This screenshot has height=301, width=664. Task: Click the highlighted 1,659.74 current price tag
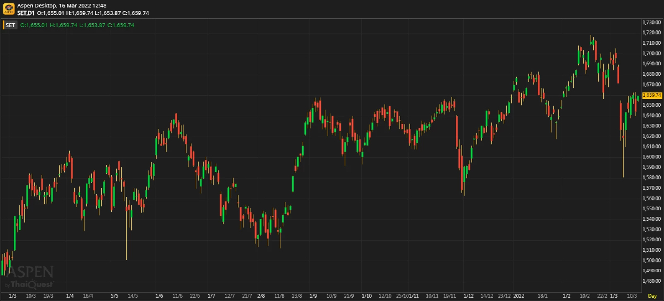652,95
